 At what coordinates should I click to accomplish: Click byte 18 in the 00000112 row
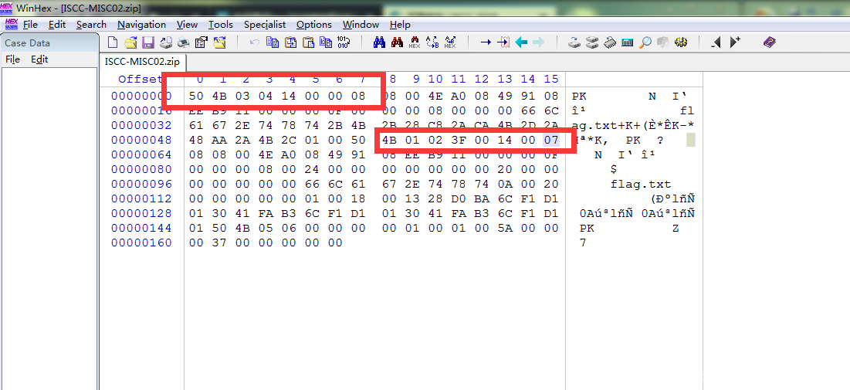(x=359, y=199)
